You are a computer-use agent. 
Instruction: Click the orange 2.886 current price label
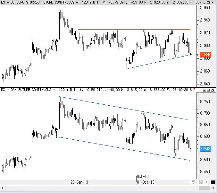point(205,55)
